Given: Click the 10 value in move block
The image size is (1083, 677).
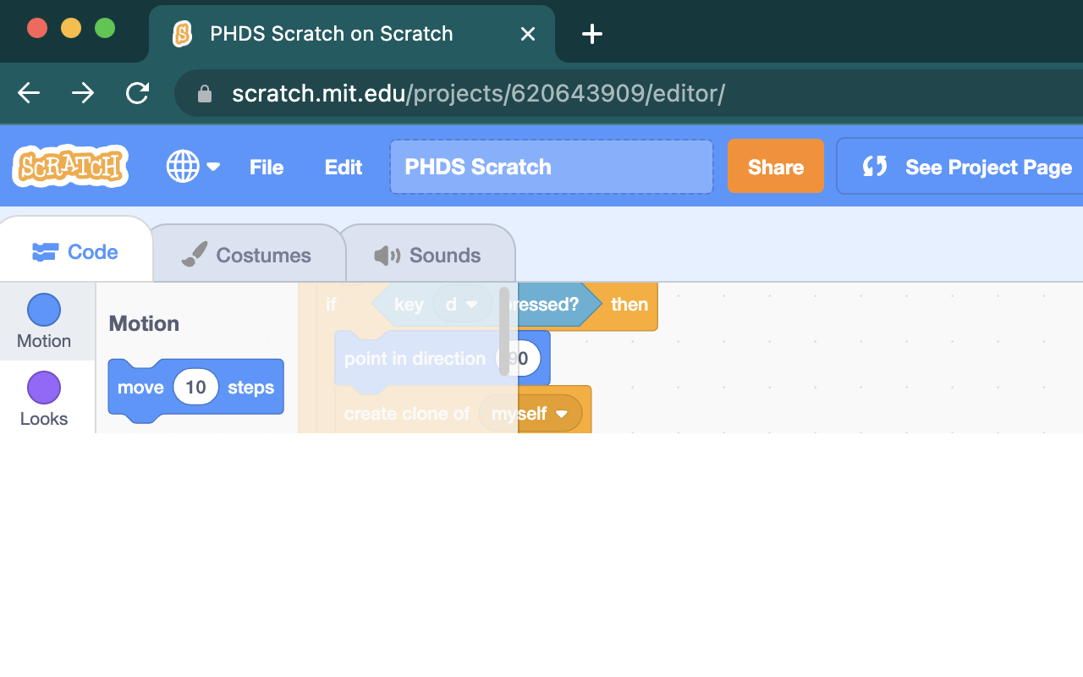Looking at the screenshot, I should pyautogui.click(x=195, y=388).
